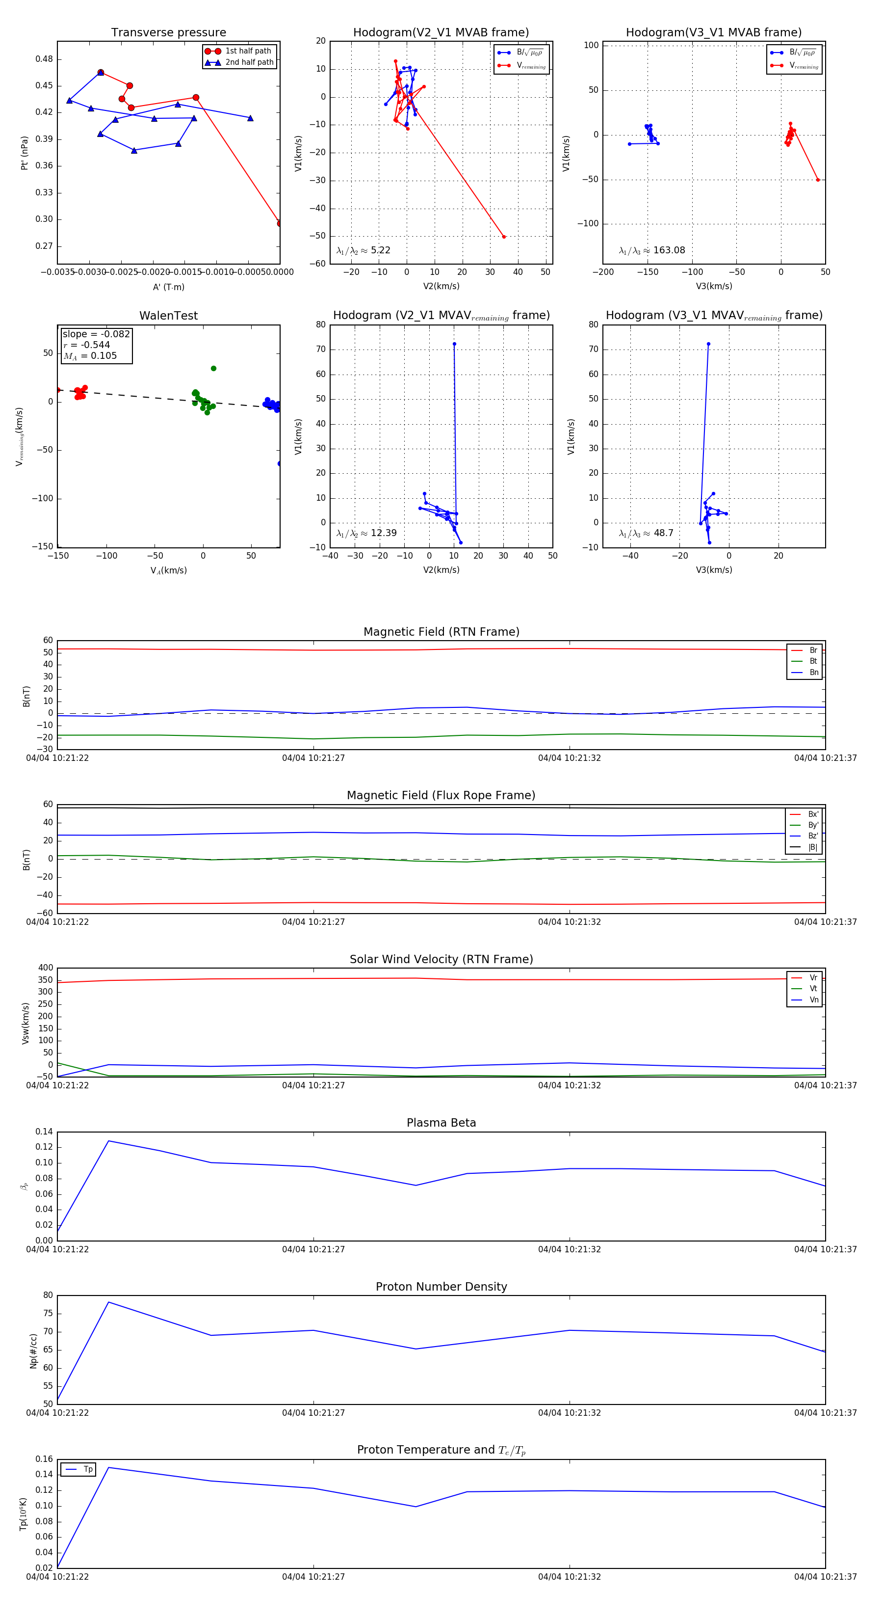Click the λ1/λ3 ≈ 163.08 annotation

tap(652, 250)
